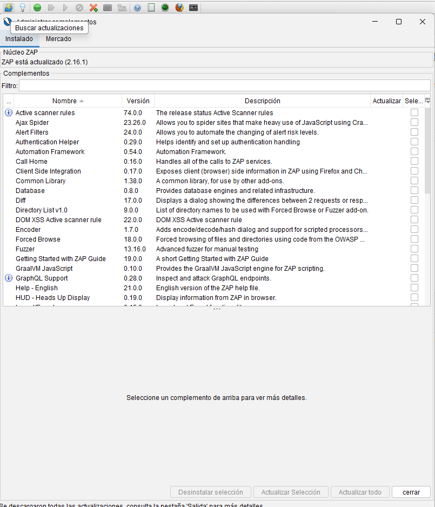This screenshot has width=435, height=507.
Task: Click the info icon beside GraphQL Support
Action: (8, 278)
